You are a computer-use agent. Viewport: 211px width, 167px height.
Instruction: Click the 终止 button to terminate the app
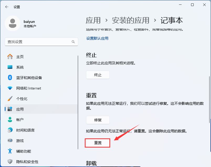(98, 75)
